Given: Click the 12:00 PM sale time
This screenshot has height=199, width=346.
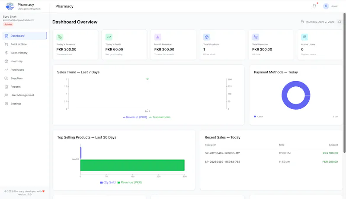Looking at the screenshot, I should point(285,153).
